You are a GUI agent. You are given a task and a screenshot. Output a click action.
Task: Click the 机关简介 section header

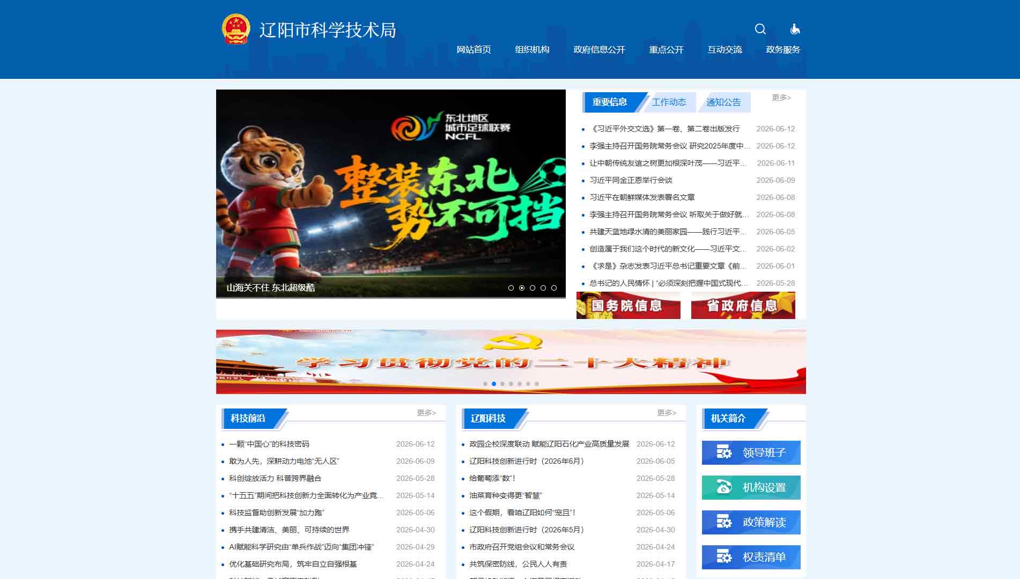click(x=728, y=418)
